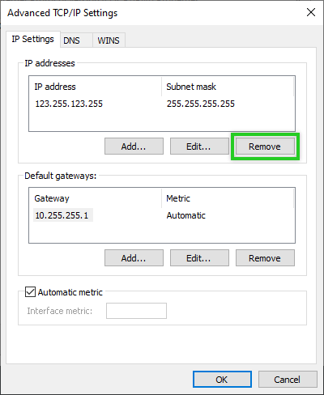Remove the default gateway
This screenshot has height=395, width=324.
[x=265, y=258]
